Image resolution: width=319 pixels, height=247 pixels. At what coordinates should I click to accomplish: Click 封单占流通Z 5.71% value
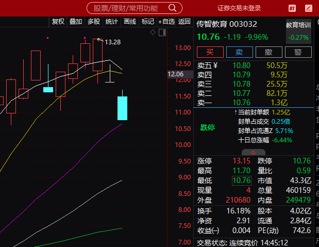click(x=284, y=131)
